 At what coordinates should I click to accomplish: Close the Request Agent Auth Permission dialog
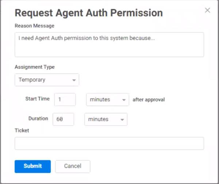pyautogui.click(x=207, y=11)
